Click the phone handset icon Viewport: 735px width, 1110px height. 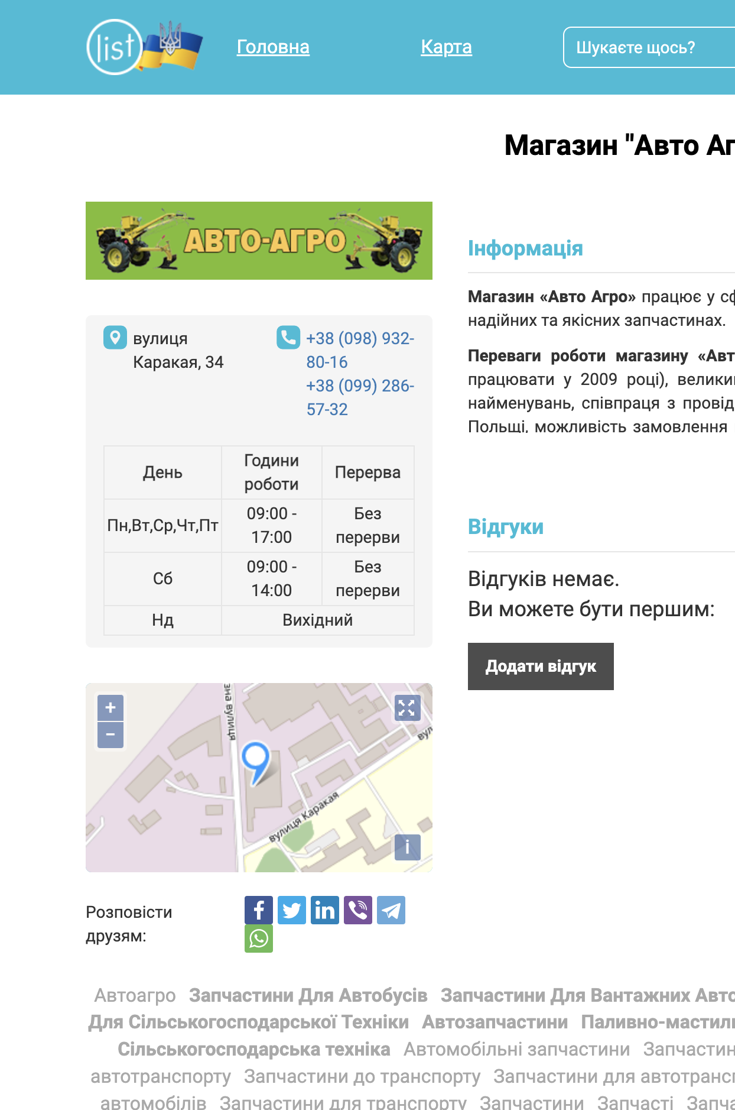tap(288, 338)
